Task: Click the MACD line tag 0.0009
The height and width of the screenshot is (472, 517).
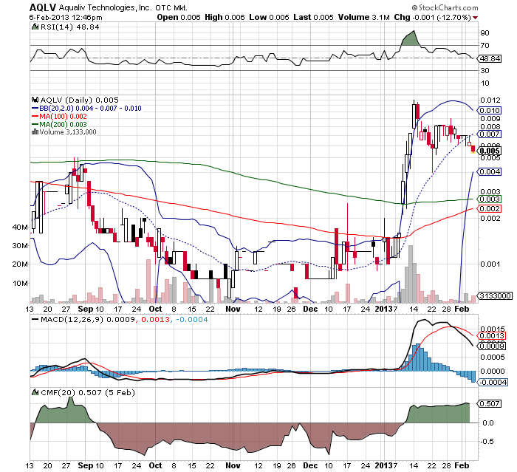Action: coord(492,346)
